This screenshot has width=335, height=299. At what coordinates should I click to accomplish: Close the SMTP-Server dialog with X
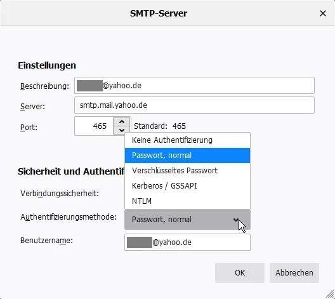coord(322,13)
